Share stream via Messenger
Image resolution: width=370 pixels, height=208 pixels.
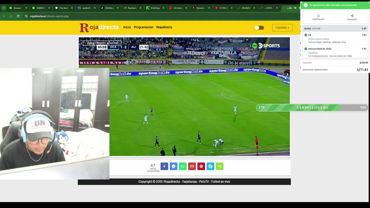pyautogui.click(x=173, y=166)
